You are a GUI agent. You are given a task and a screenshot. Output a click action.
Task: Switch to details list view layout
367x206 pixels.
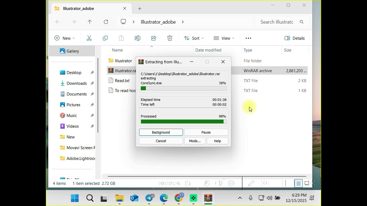pos(298,183)
